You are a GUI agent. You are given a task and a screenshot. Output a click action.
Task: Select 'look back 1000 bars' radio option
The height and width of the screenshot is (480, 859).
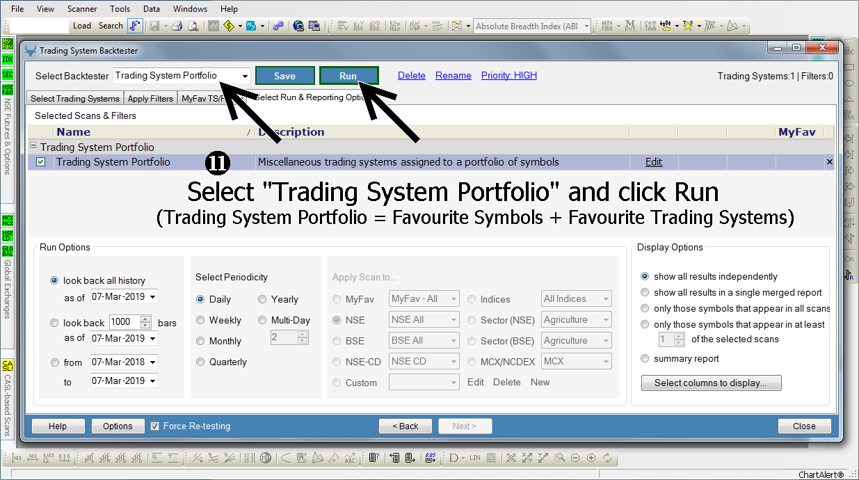tap(54, 323)
